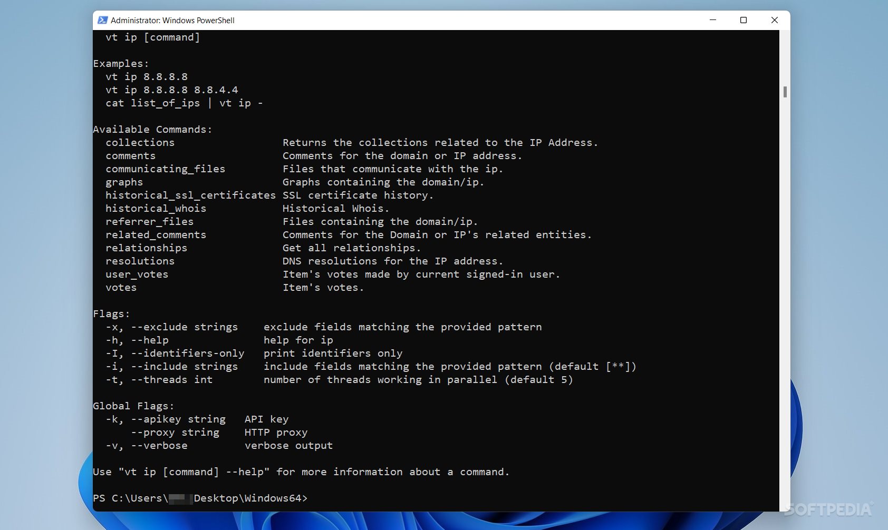Image resolution: width=888 pixels, height=530 pixels.
Task: Click the '-I, --identifiers-only' flag
Action: pos(175,354)
